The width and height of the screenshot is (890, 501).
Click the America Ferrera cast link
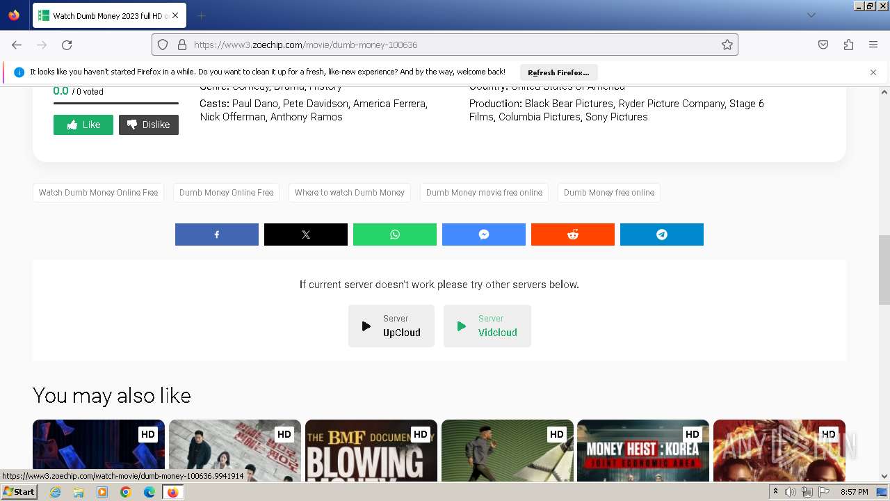(389, 104)
